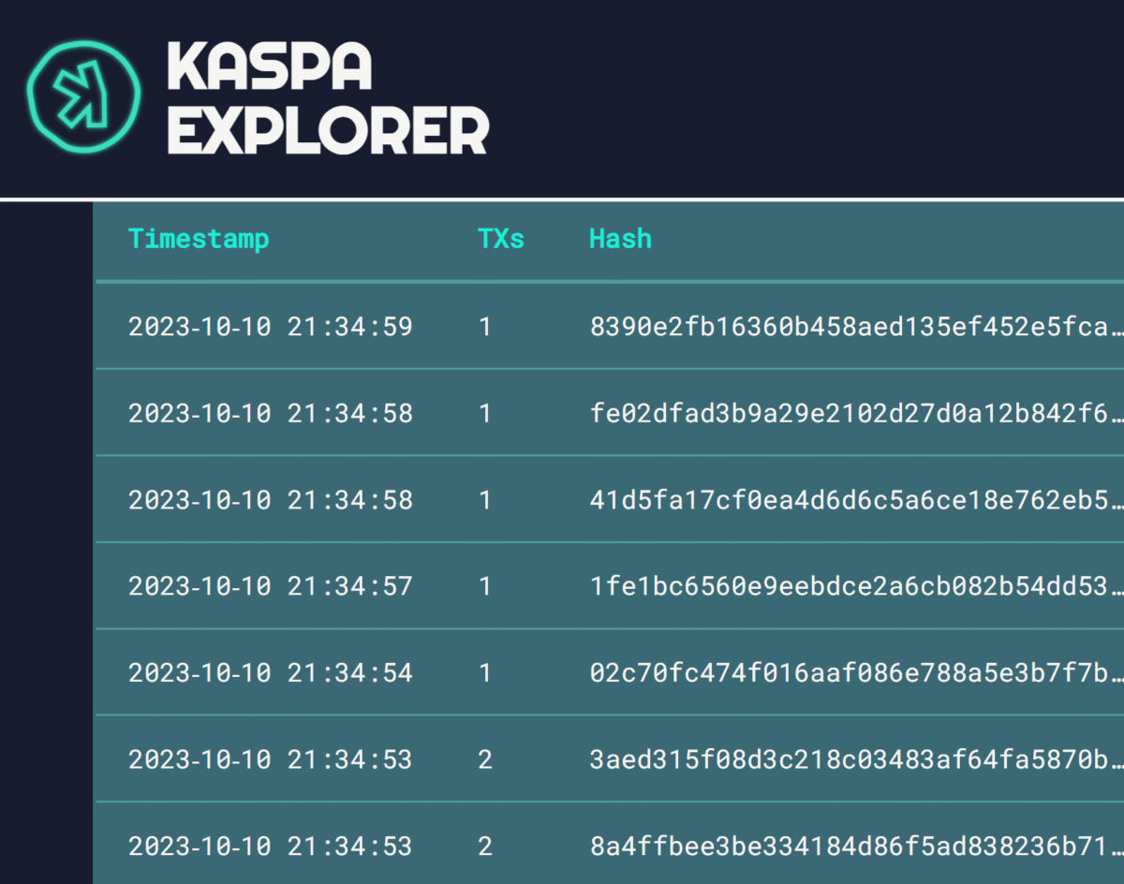
Task: Sort blocks by the TXs column
Action: click(501, 239)
